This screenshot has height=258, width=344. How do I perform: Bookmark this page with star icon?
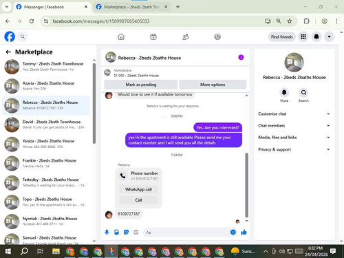(290, 21)
